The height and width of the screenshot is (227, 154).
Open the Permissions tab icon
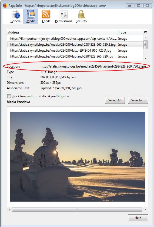[x=63, y=14]
